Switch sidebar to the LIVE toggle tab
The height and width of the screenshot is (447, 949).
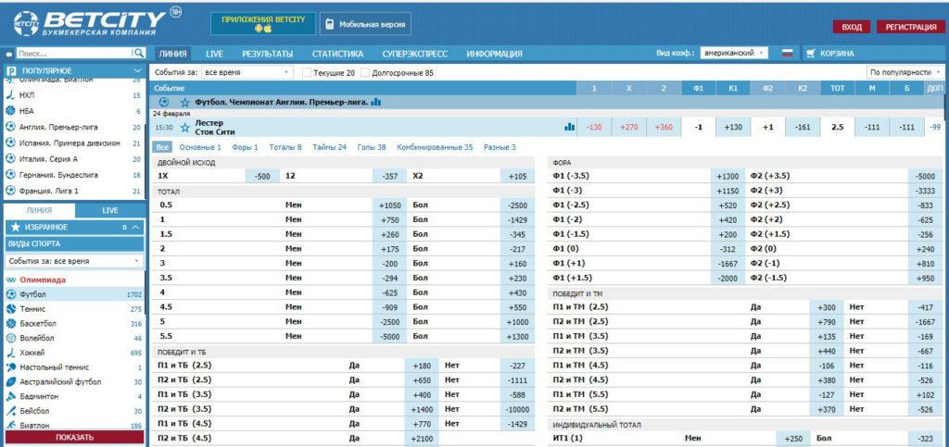(109, 210)
